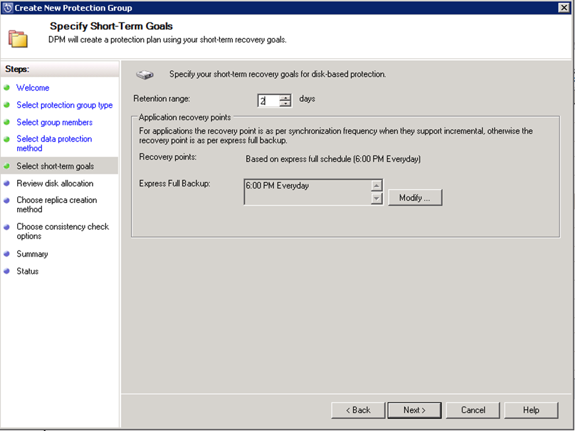
Task: Click the Status step
Action: point(28,271)
